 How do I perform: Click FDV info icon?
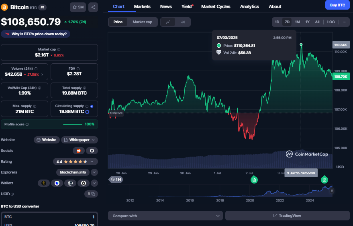[x=78, y=69]
